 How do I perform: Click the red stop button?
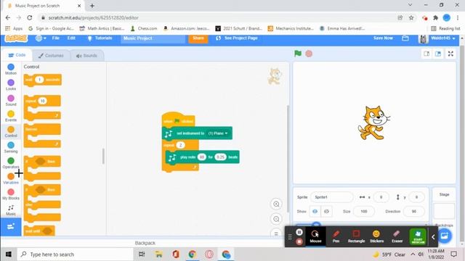pyautogui.click(x=309, y=54)
